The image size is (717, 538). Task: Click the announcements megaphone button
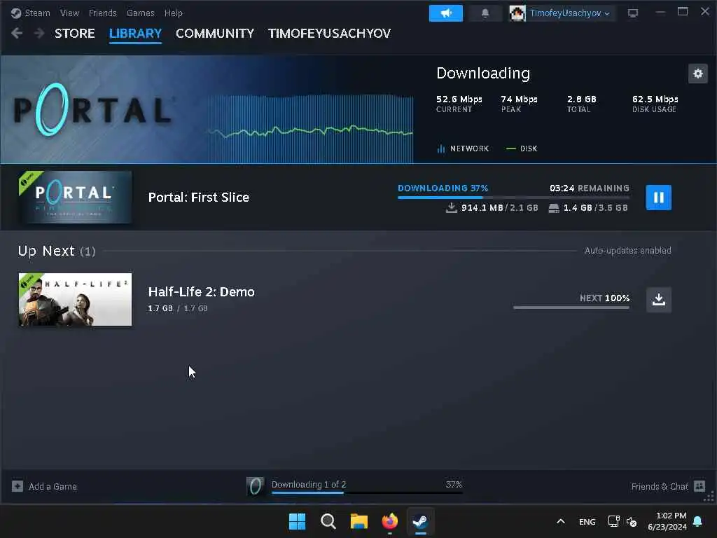point(446,13)
